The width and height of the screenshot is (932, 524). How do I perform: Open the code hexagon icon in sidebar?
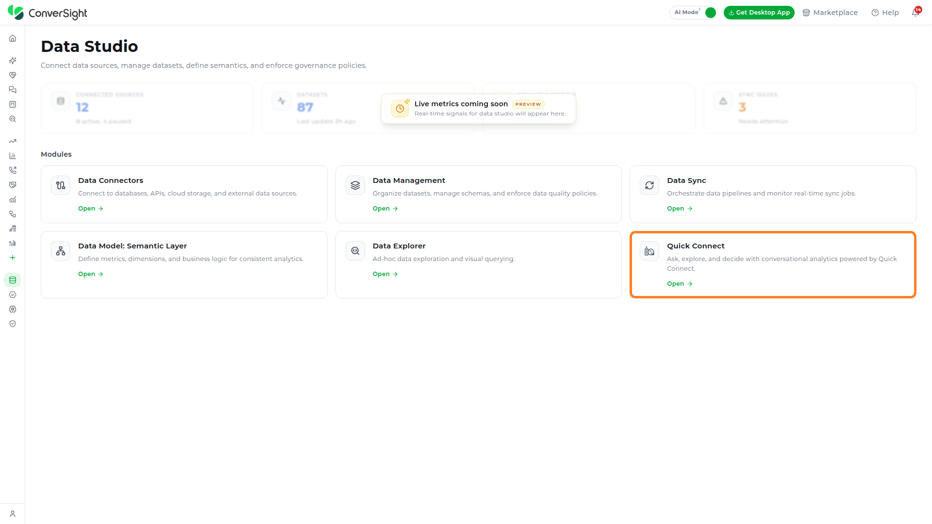click(13, 295)
